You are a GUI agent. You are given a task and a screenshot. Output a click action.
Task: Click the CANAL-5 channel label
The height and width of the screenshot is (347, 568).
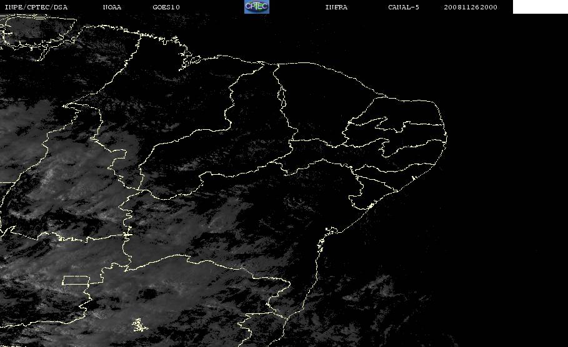click(404, 7)
